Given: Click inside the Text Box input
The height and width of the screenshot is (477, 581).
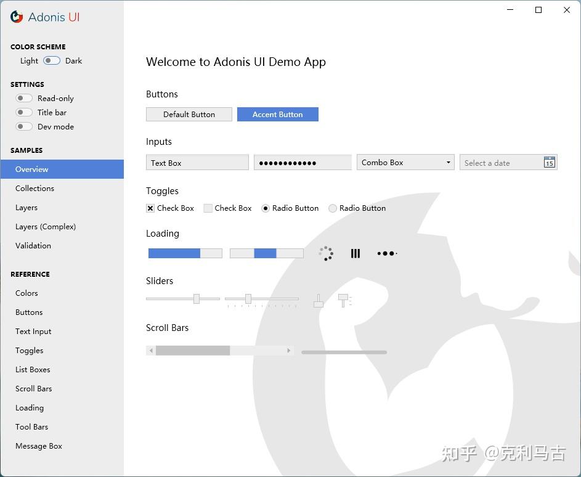Looking at the screenshot, I should (x=197, y=162).
